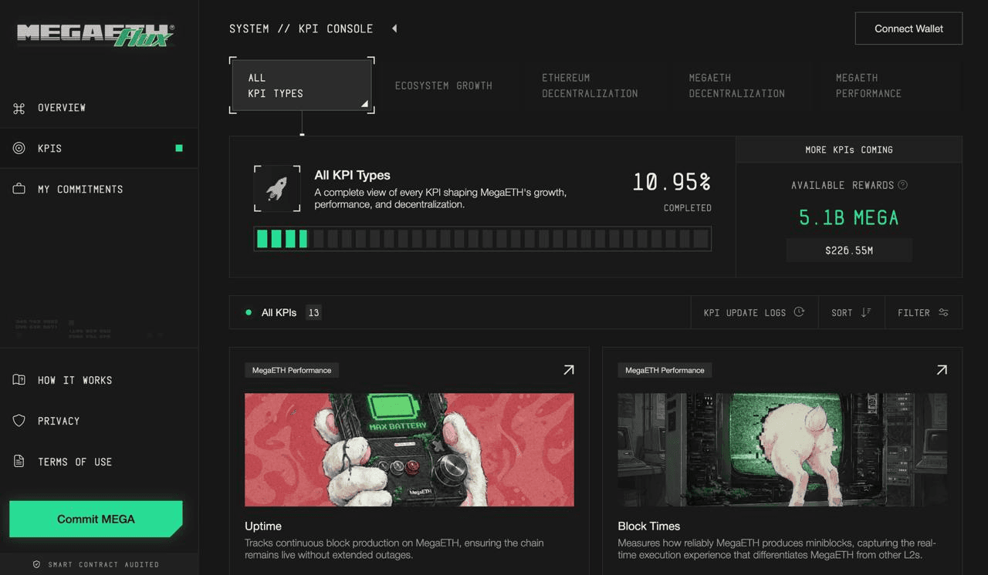Click the Smart Contract Audited label
The image size is (988, 575).
point(103,564)
